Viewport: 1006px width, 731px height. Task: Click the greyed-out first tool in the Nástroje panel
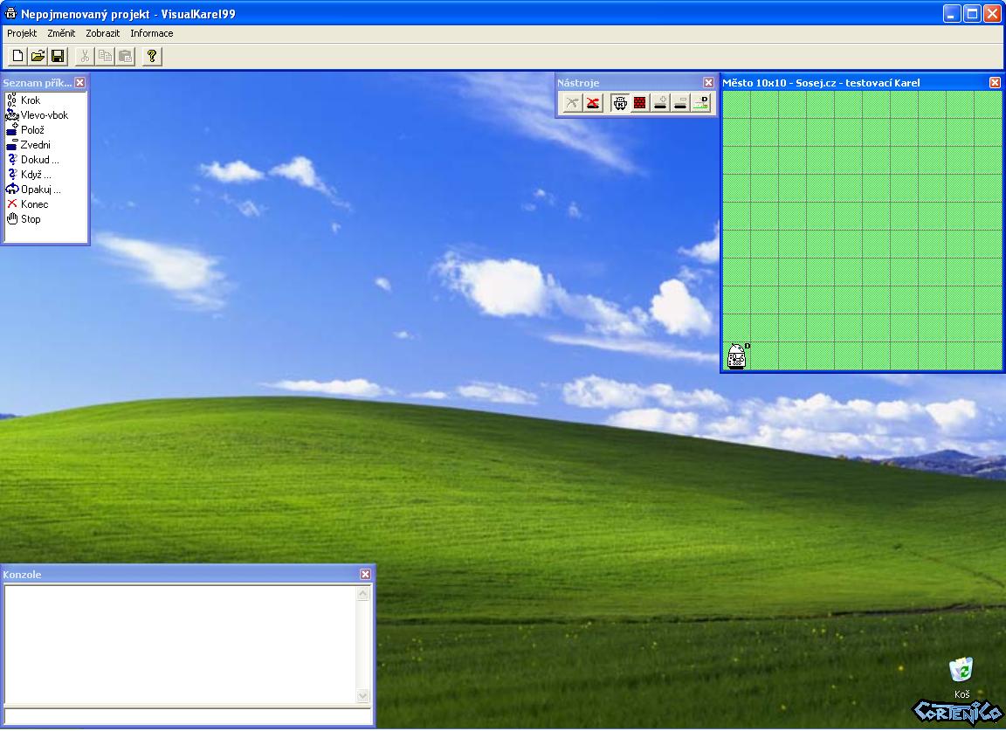coord(572,103)
